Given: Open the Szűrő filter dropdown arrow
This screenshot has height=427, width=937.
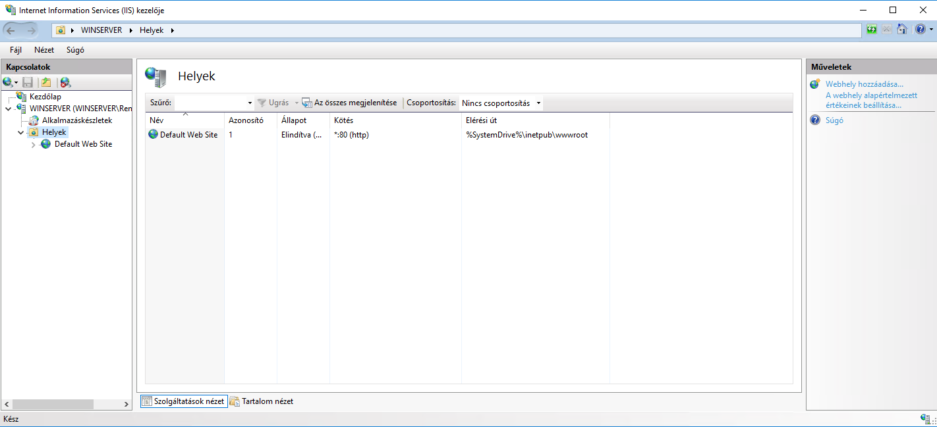Looking at the screenshot, I should pyautogui.click(x=250, y=103).
